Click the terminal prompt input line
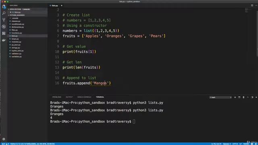The image size is (258, 145). (x=93, y=122)
